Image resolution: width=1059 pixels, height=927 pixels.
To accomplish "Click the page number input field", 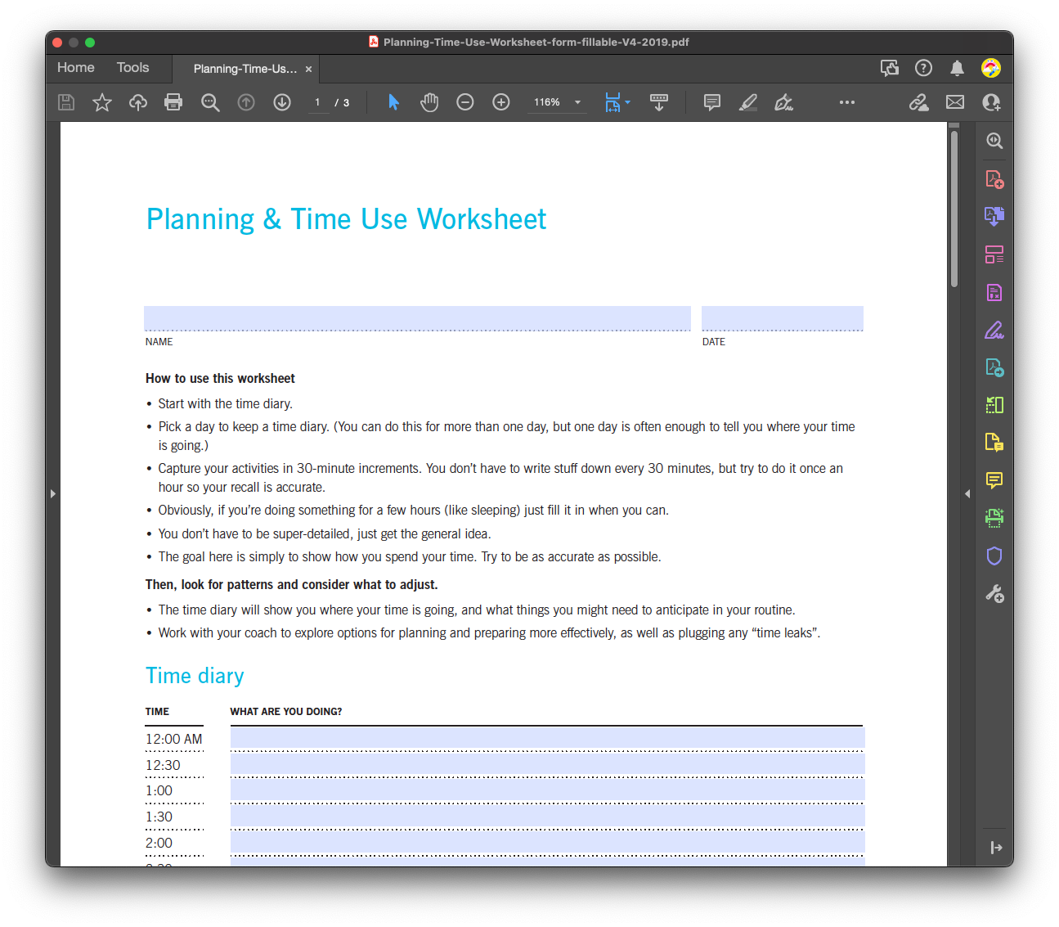I will [x=318, y=102].
